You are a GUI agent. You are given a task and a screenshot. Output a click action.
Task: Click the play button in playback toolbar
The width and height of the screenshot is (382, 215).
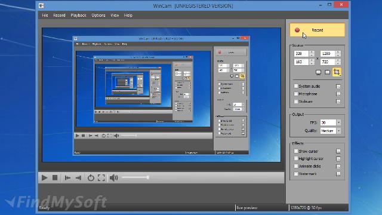[44, 178]
